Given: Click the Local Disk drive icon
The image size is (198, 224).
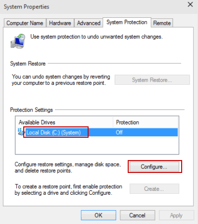Looking at the screenshot, I should click(21, 132).
